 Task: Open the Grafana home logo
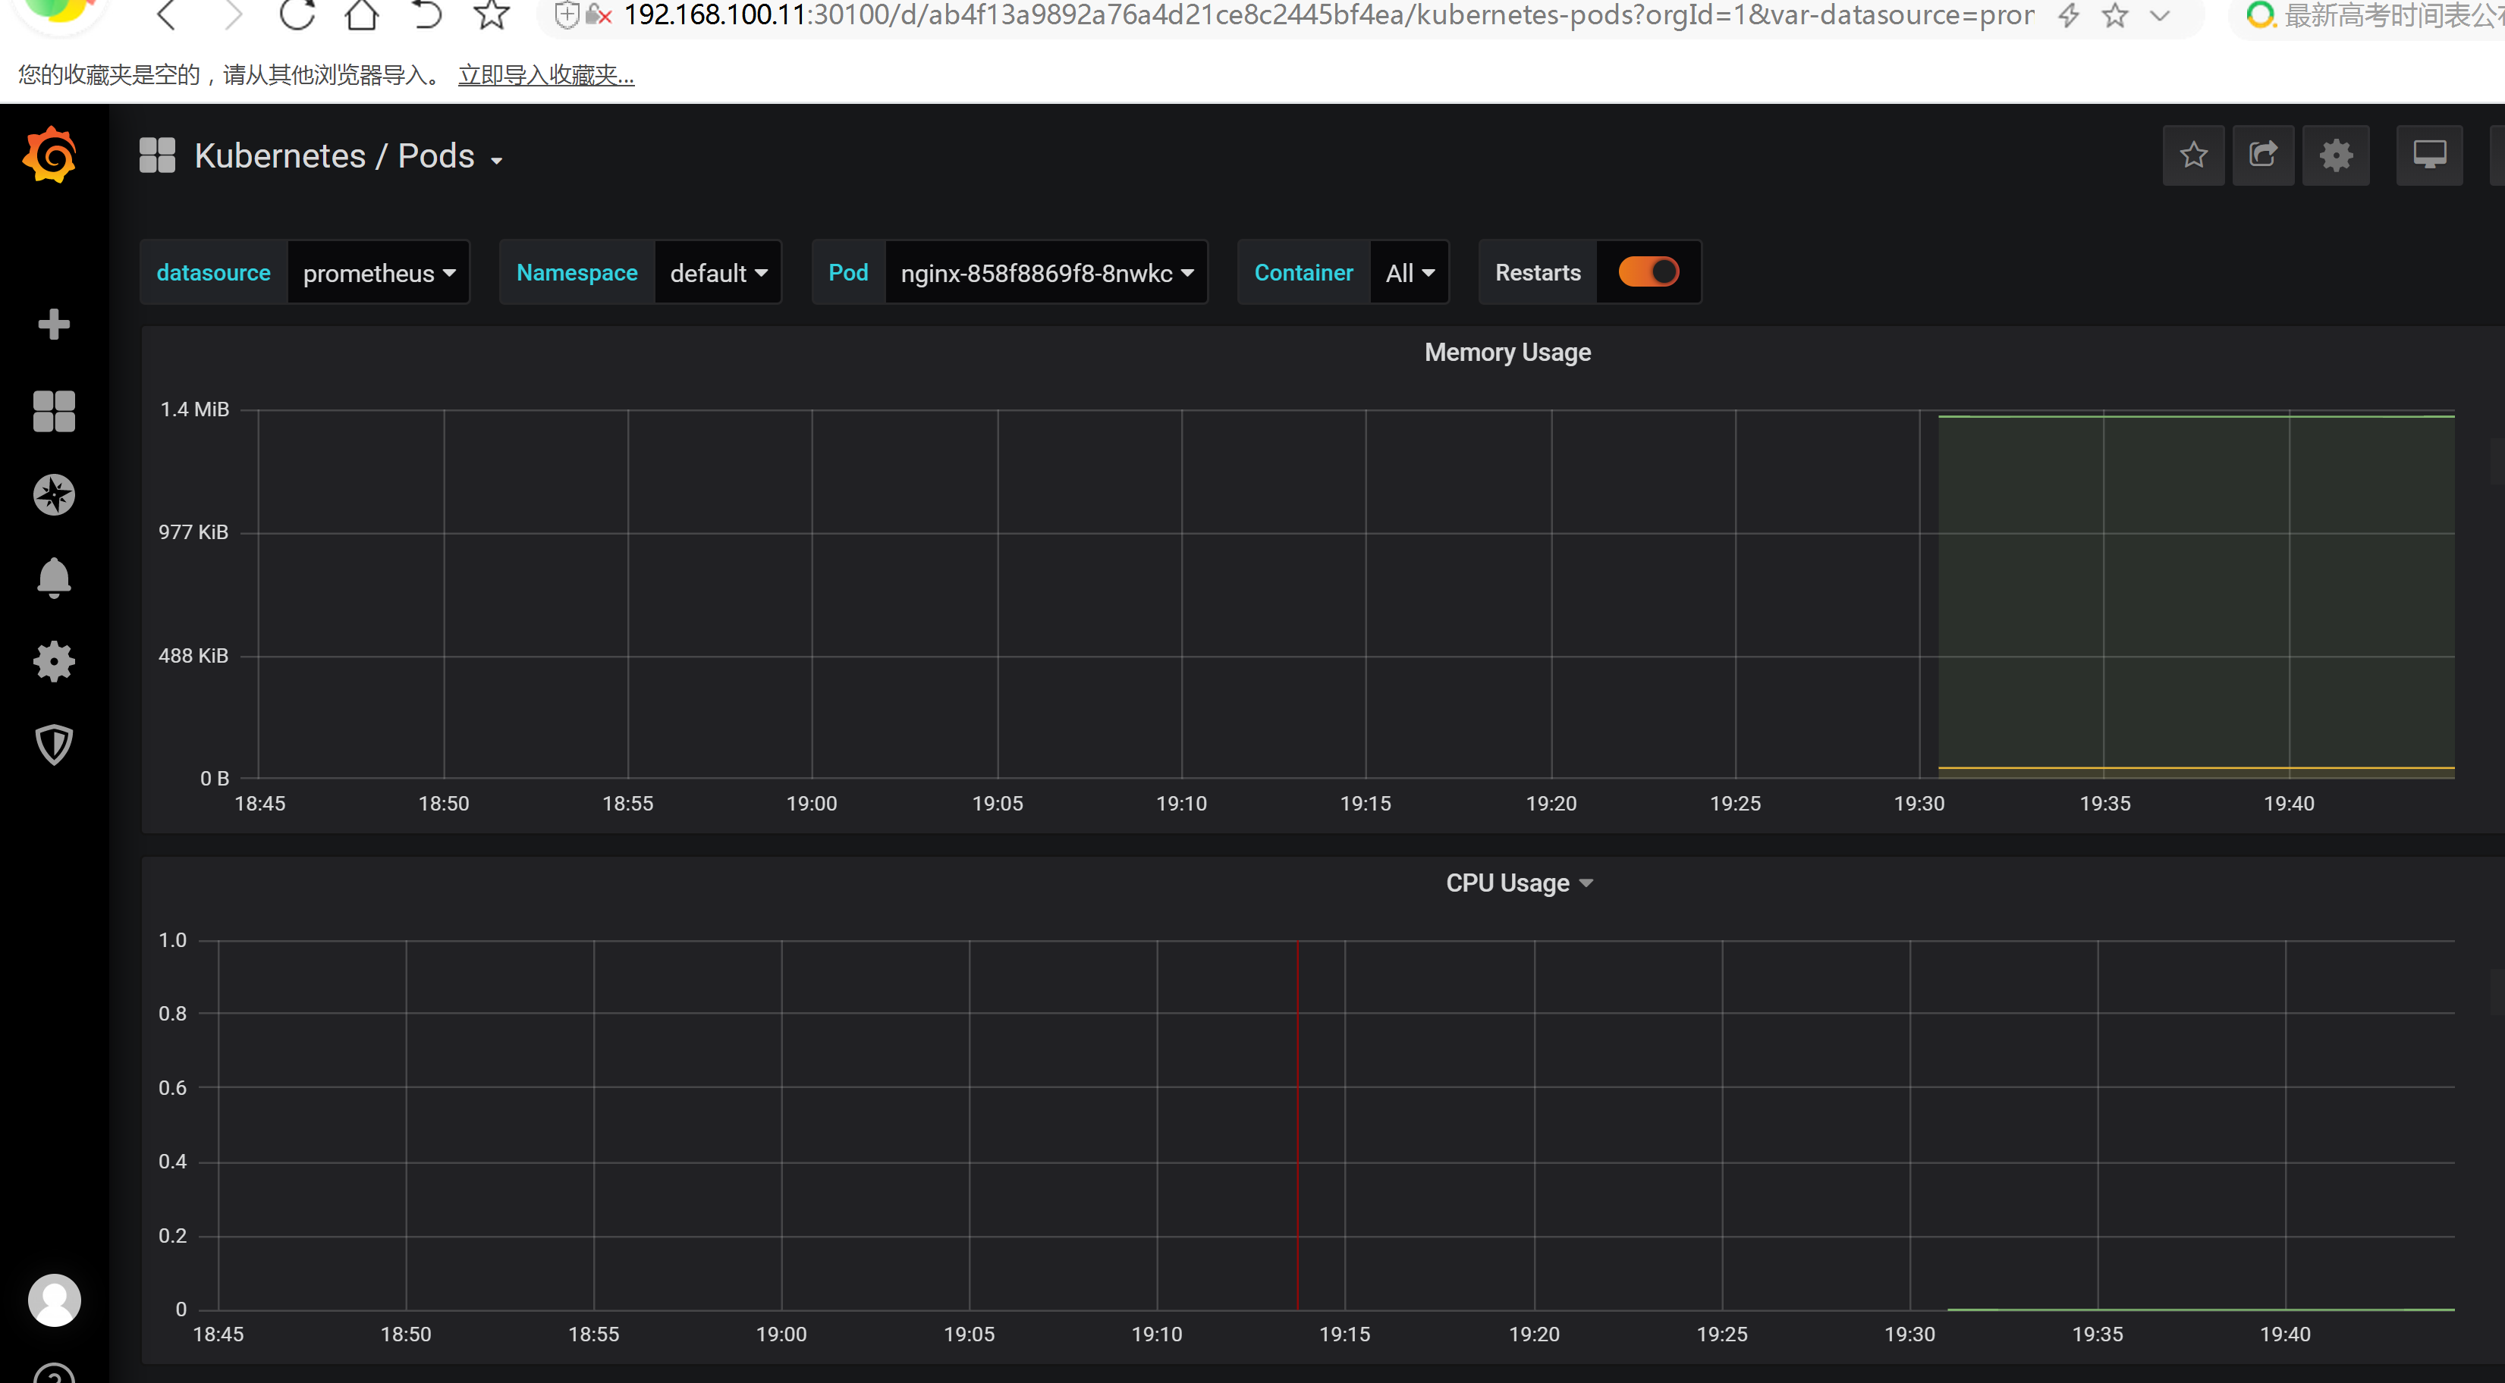[51, 155]
